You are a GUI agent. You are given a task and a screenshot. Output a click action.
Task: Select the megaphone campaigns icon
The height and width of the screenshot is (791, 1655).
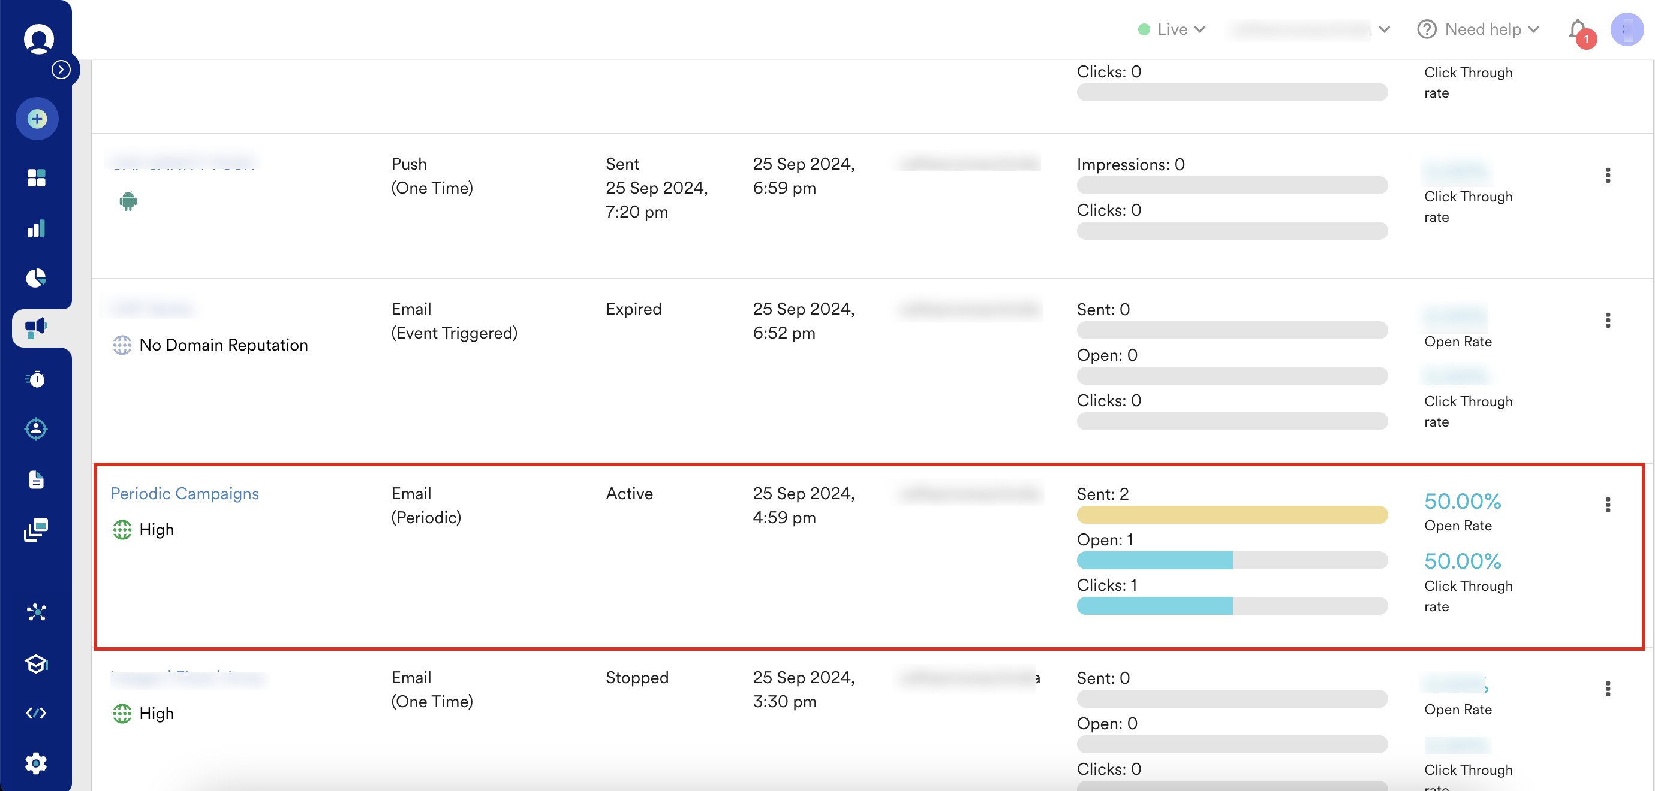click(37, 327)
